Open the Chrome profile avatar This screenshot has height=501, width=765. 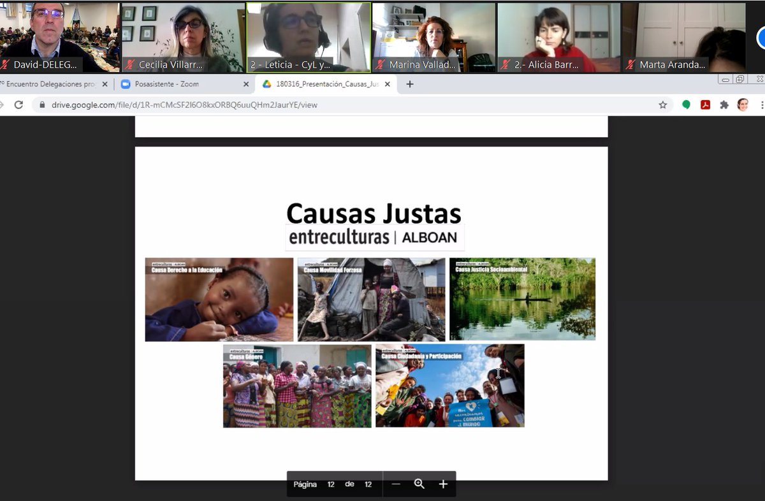click(743, 105)
